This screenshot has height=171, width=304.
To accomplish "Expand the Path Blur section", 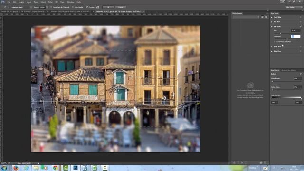I will tap(272, 47).
